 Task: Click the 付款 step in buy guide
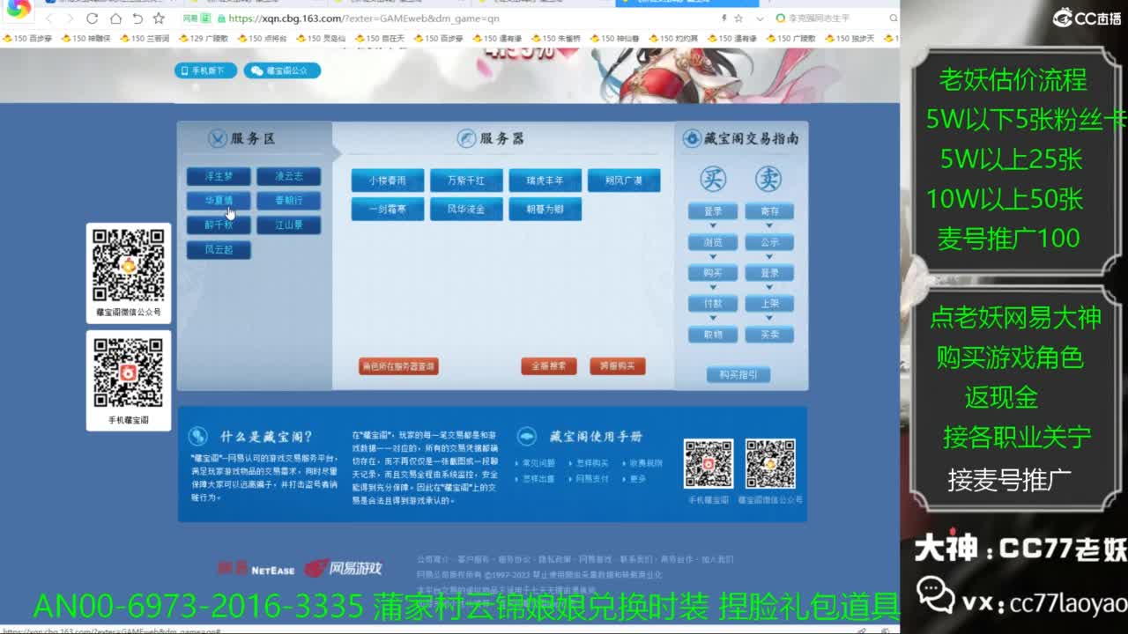[x=713, y=304]
